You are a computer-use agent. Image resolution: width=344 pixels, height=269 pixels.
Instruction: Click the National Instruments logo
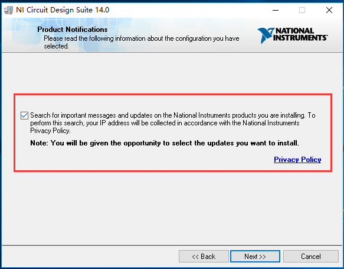(x=293, y=35)
